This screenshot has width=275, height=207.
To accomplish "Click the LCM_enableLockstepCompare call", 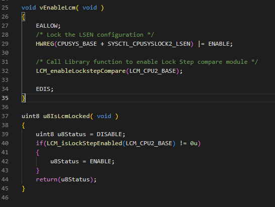I will [81, 71].
